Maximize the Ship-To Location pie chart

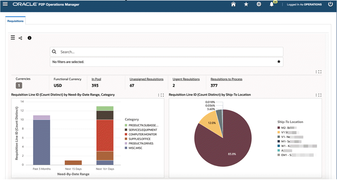coord(320,95)
